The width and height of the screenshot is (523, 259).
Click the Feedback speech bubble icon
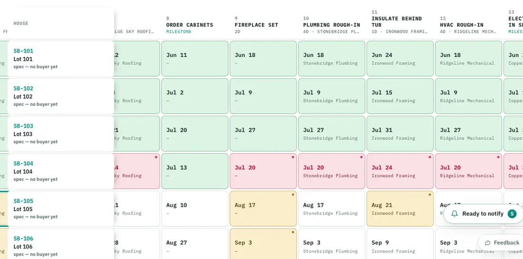488,243
